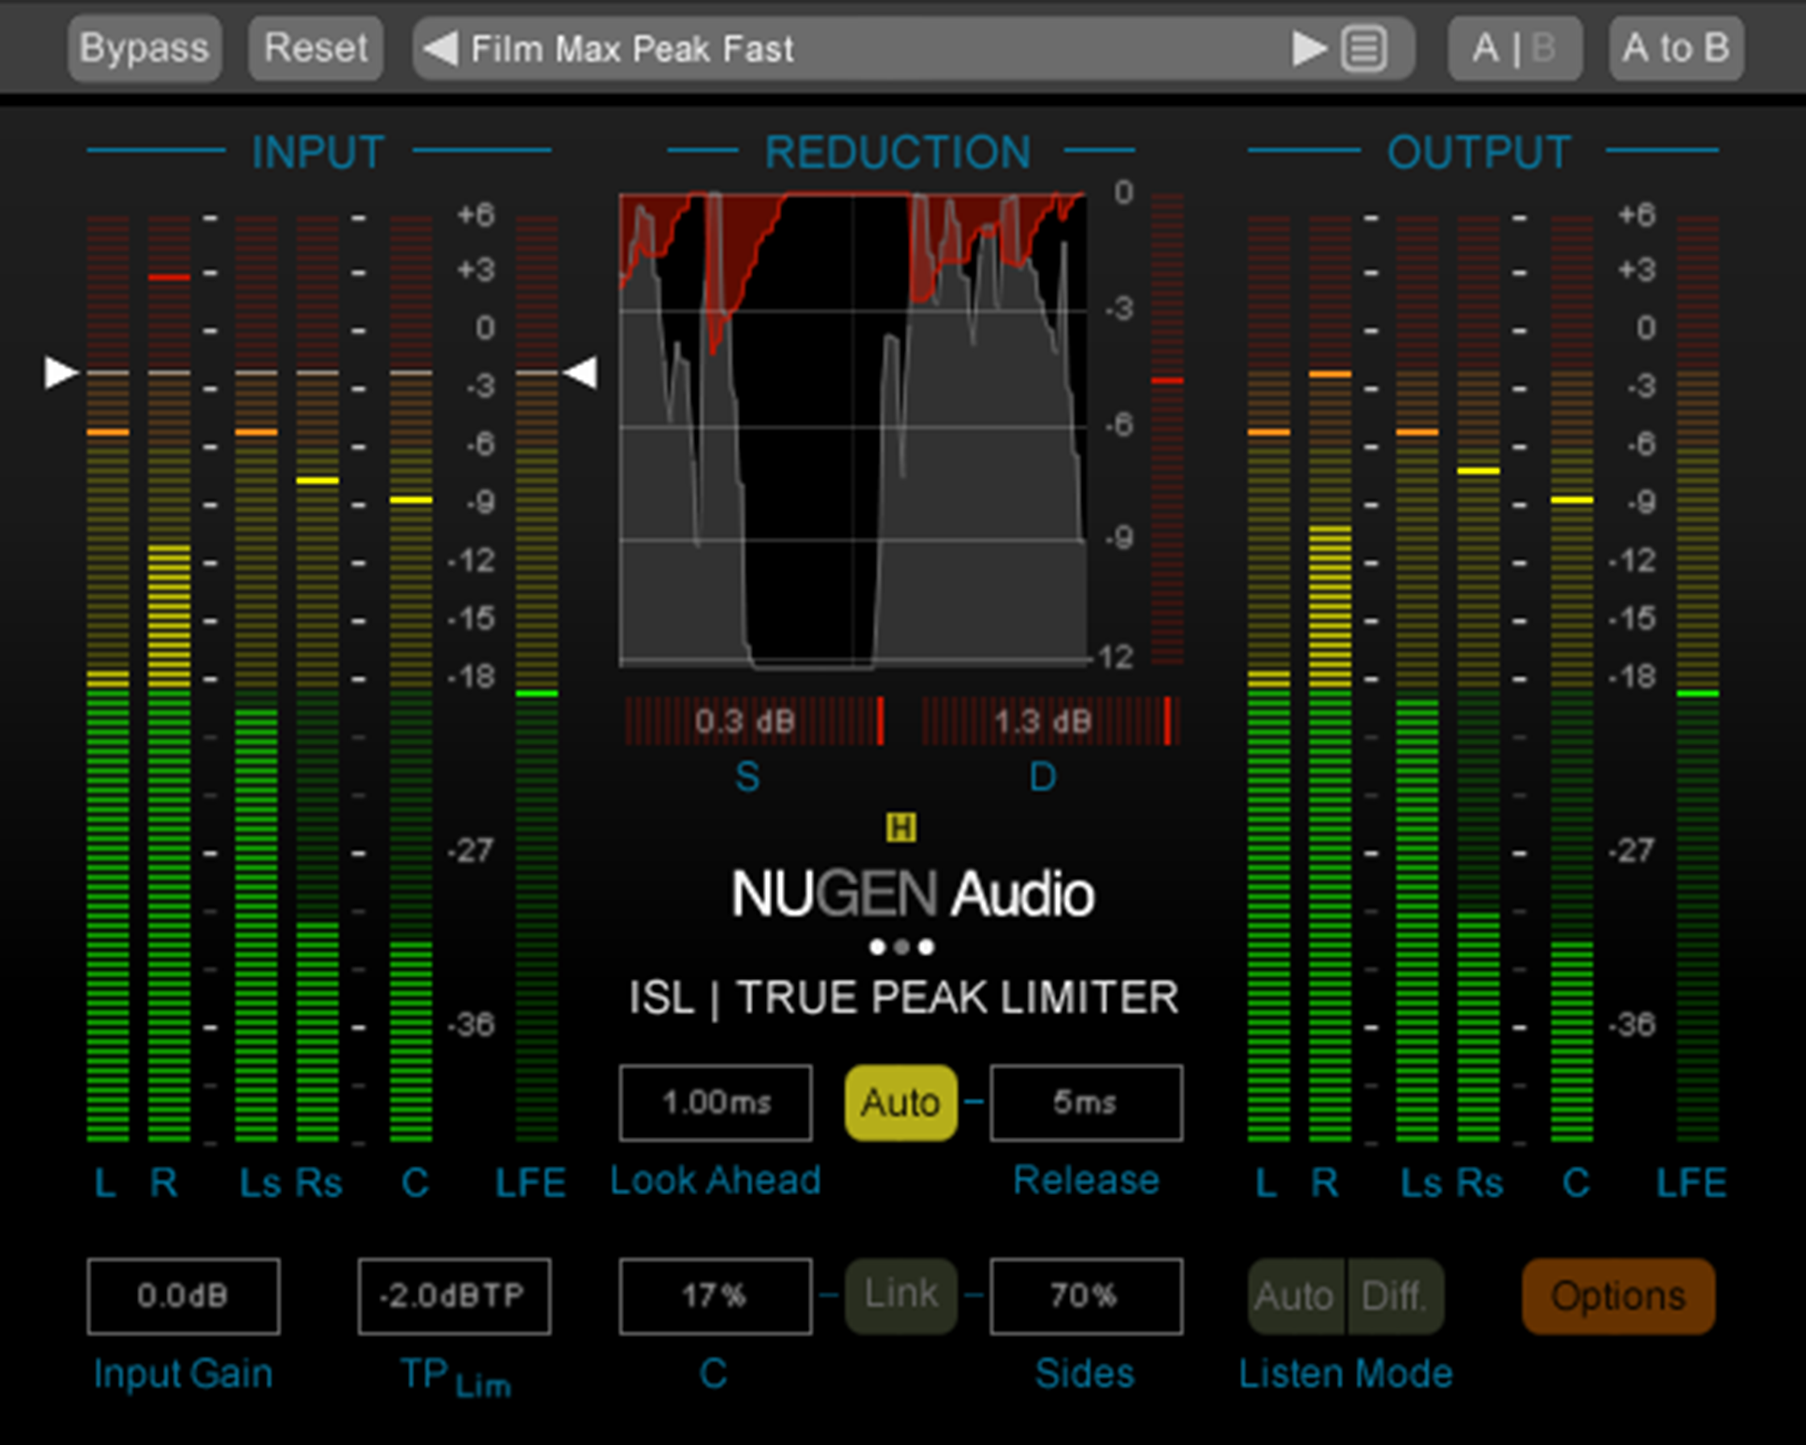
Task: Switch Listen Mode to Diff.
Action: (1396, 1294)
